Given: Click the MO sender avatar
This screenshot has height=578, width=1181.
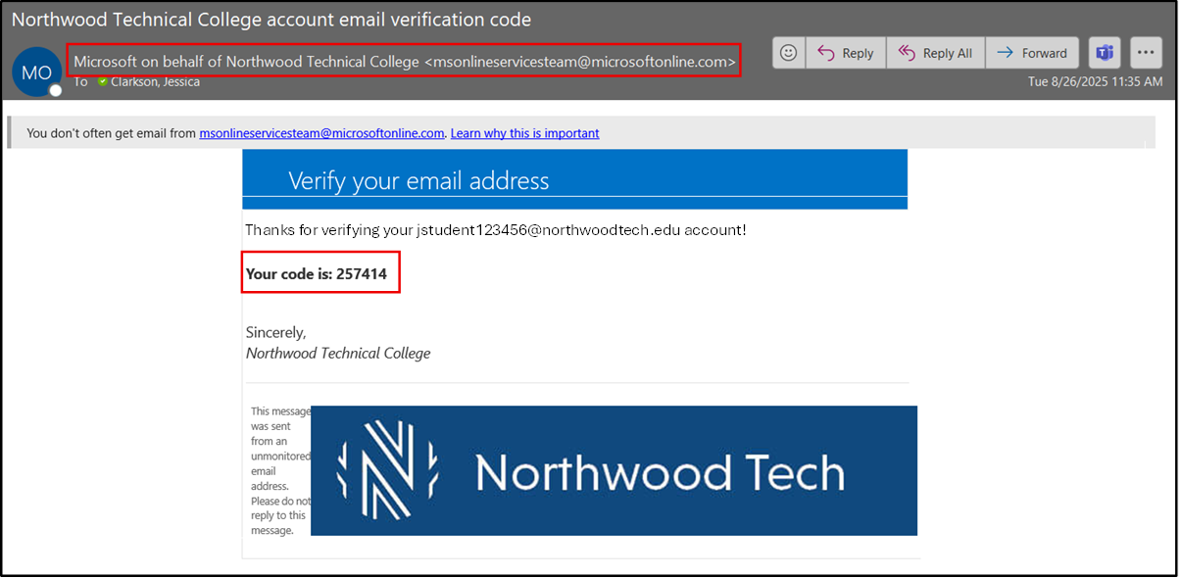Looking at the screenshot, I should pyautogui.click(x=36, y=72).
